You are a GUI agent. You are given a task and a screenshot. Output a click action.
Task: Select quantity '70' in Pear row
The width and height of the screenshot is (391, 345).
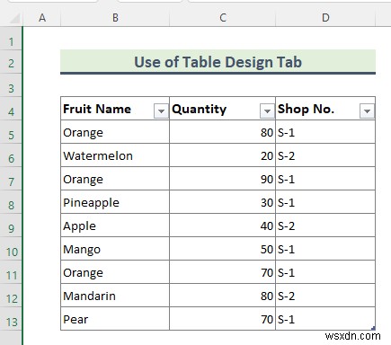point(222,319)
